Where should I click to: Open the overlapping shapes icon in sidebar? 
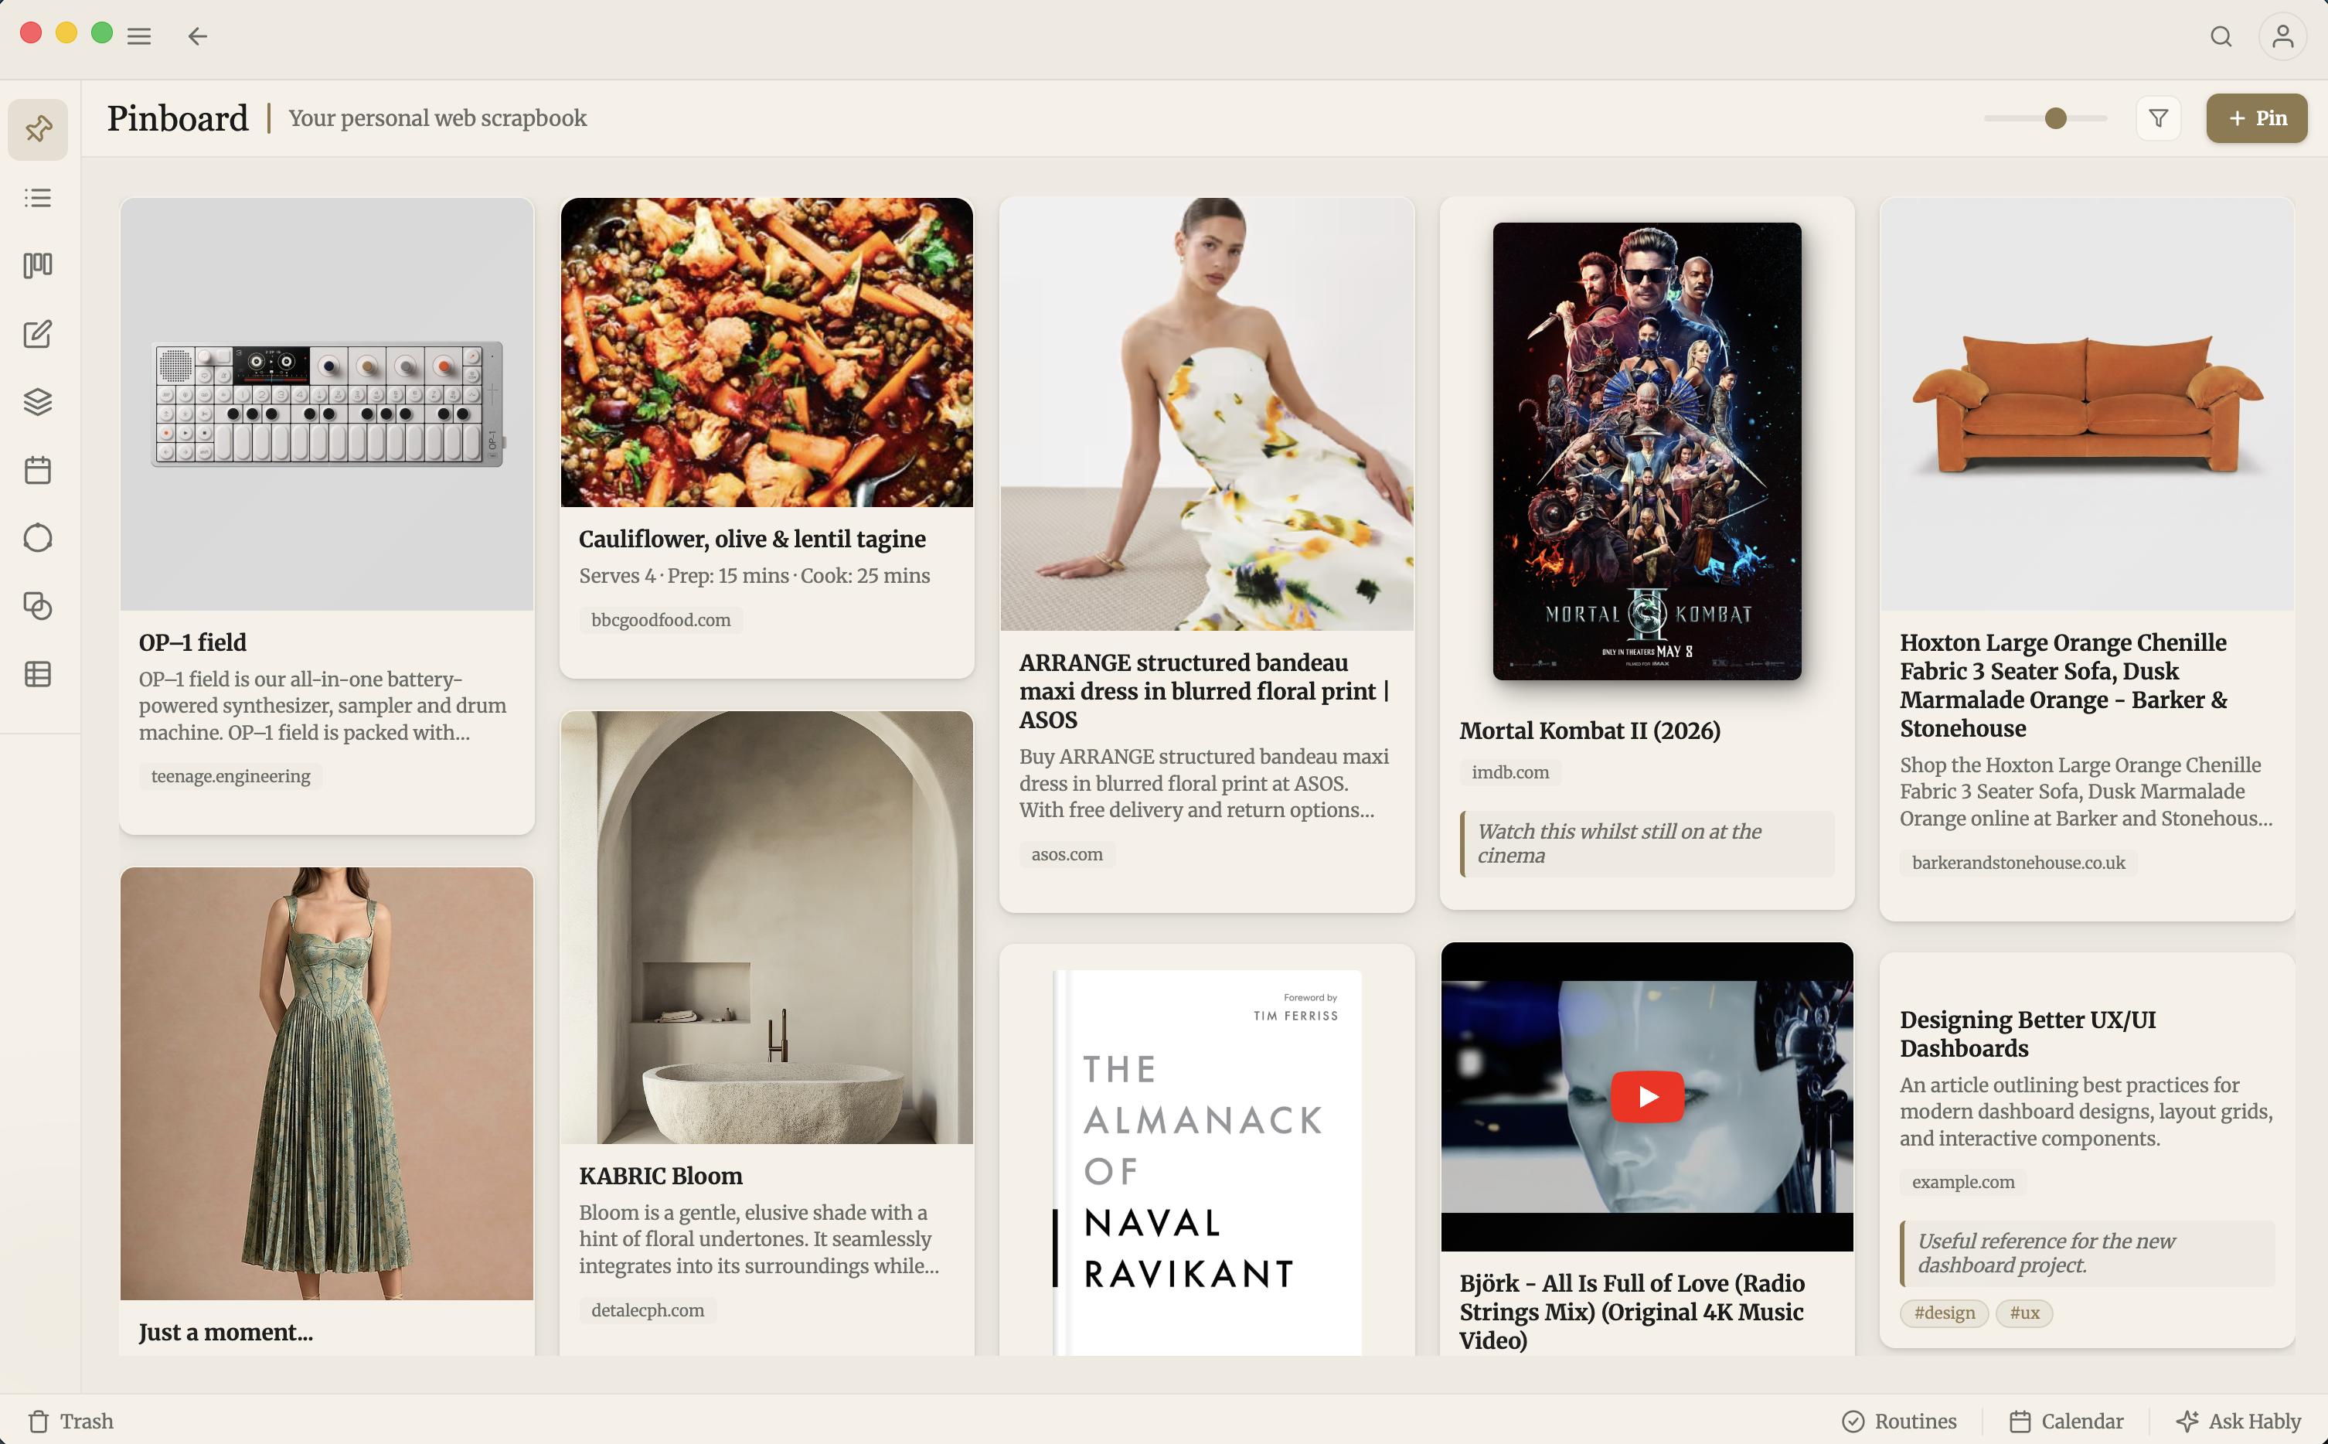(38, 605)
